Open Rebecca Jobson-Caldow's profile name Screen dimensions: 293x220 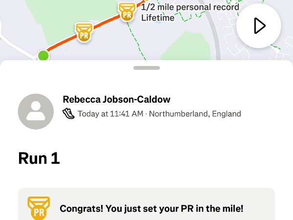[x=117, y=99]
